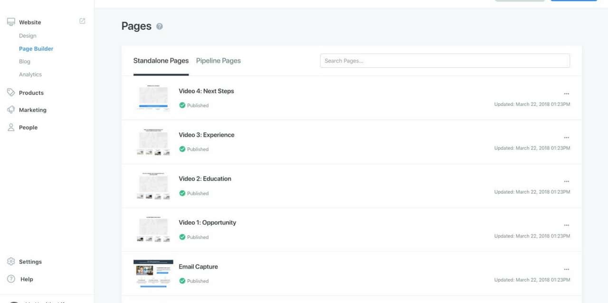Go to Products section

pyautogui.click(x=31, y=93)
